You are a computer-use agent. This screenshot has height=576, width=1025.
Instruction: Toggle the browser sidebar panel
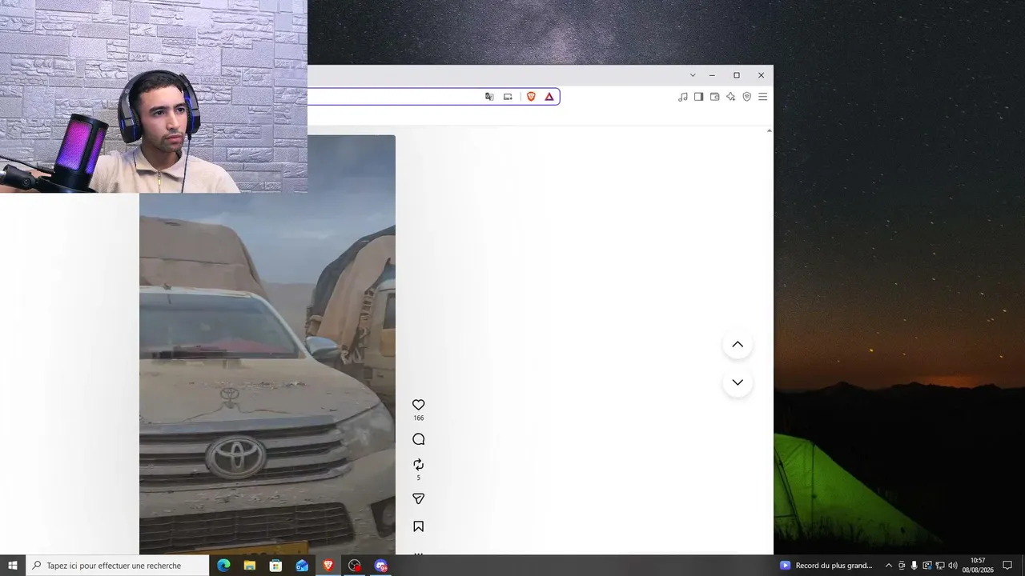699,97
